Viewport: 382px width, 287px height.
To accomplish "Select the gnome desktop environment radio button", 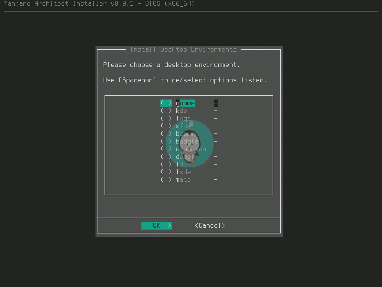I will point(167,103).
